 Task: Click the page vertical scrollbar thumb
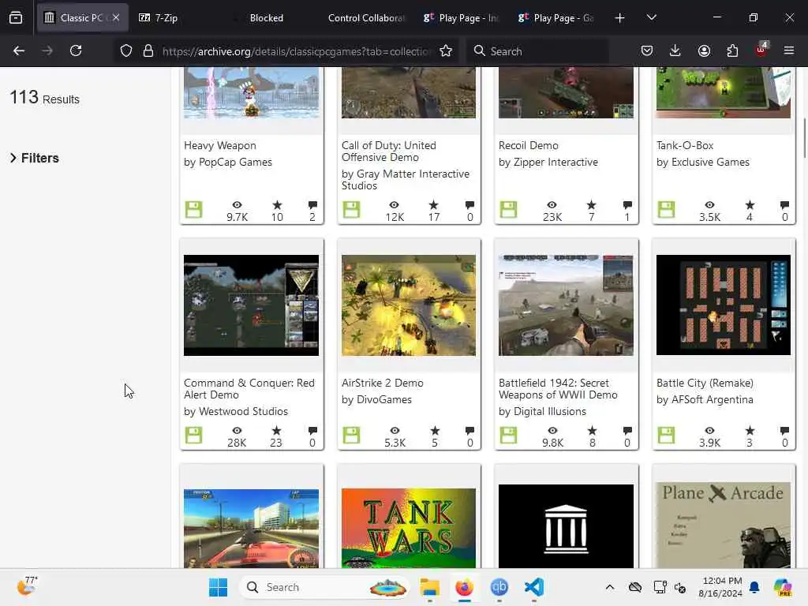coord(804,138)
